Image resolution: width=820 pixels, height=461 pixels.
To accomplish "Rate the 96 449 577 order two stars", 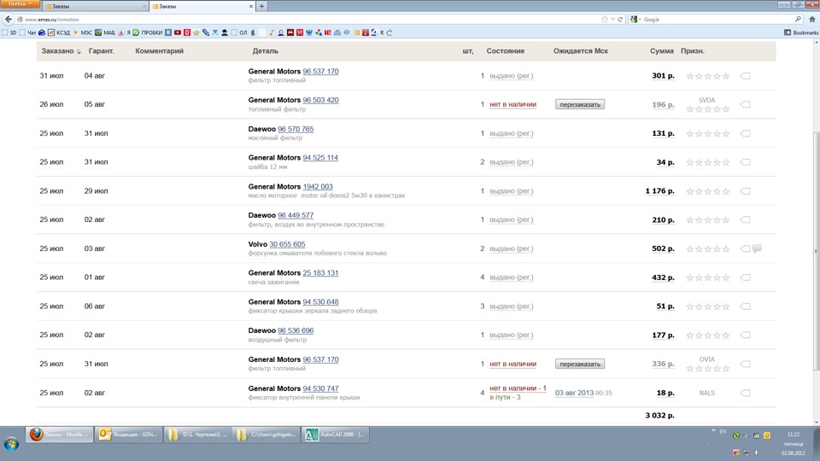I will 699,220.
